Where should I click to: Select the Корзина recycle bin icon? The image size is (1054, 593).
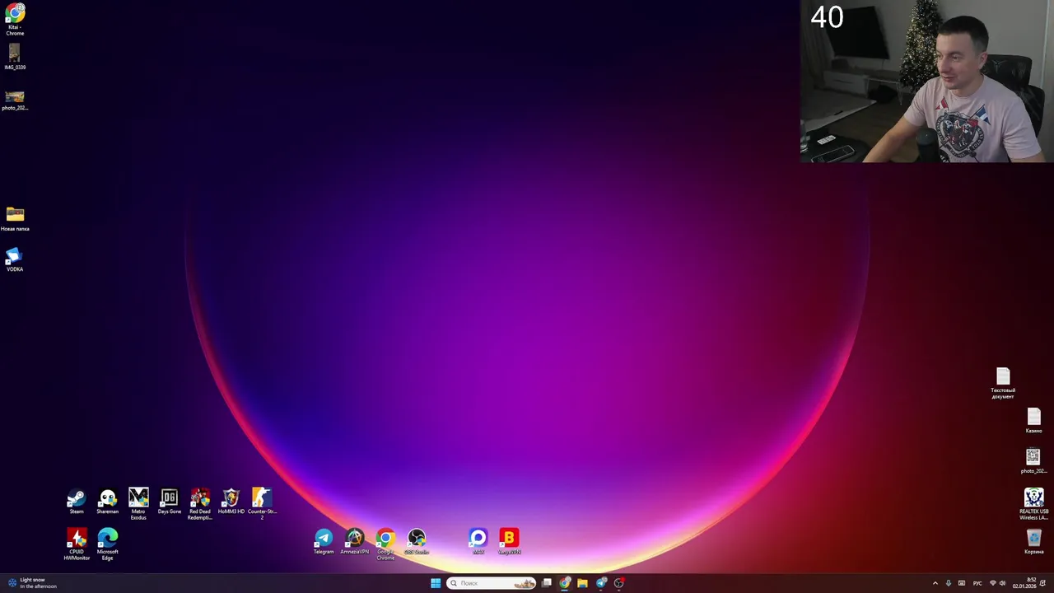1034,542
